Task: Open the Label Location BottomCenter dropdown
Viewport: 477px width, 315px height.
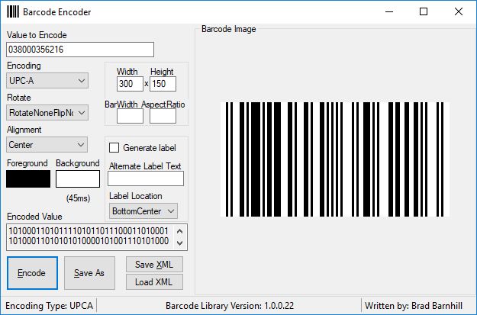Action: click(x=143, y=211)
